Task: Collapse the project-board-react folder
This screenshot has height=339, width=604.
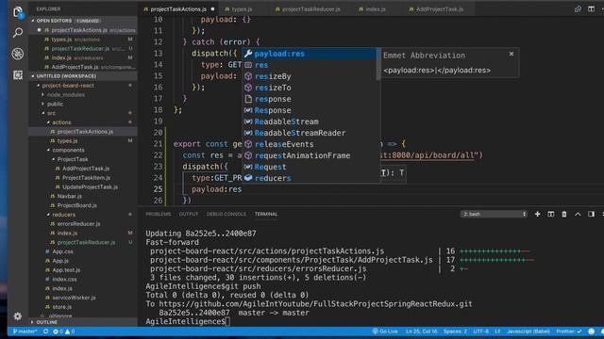Action: [68, 86]
